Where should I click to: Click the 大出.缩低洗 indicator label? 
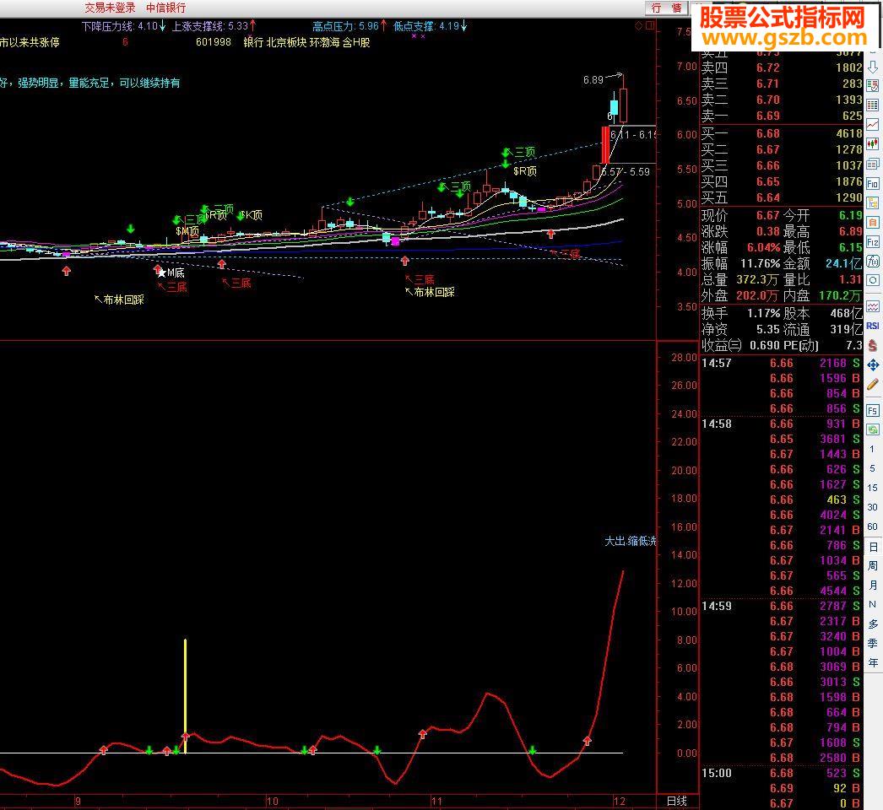(x=630, y=541)
